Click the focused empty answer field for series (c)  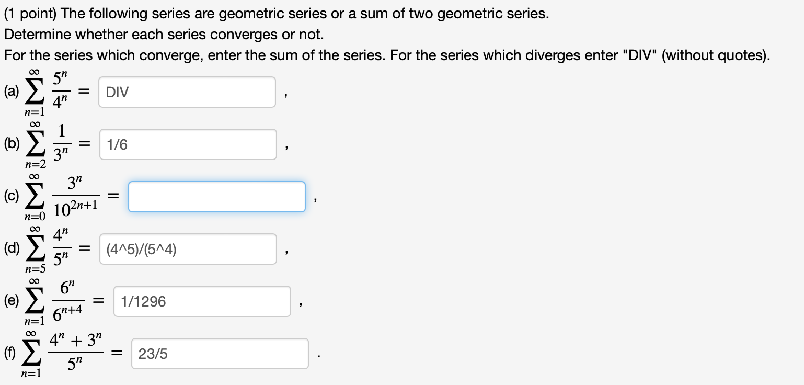[216, 196]
